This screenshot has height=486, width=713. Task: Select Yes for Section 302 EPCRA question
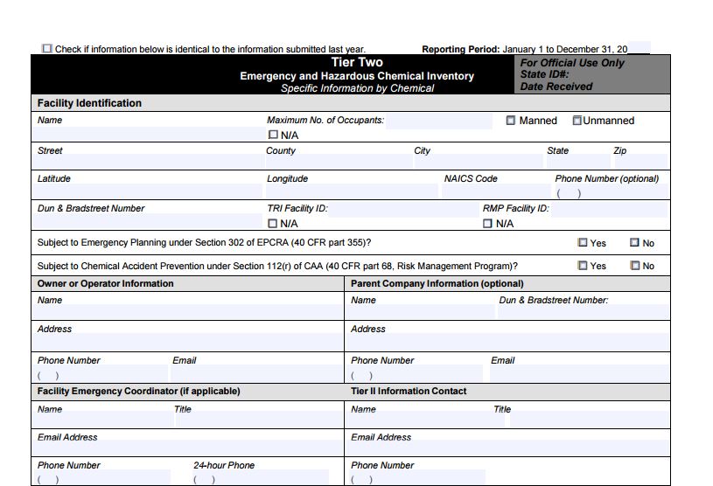(x=583, y=242)
